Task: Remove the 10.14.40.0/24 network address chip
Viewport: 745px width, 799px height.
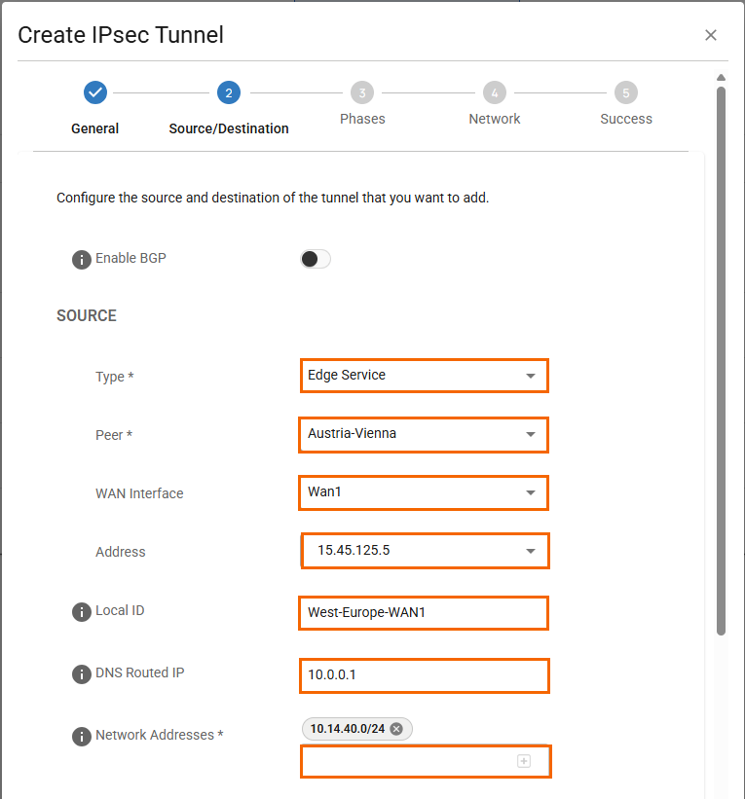Action: pyautogui.click(x=396, y=729)
